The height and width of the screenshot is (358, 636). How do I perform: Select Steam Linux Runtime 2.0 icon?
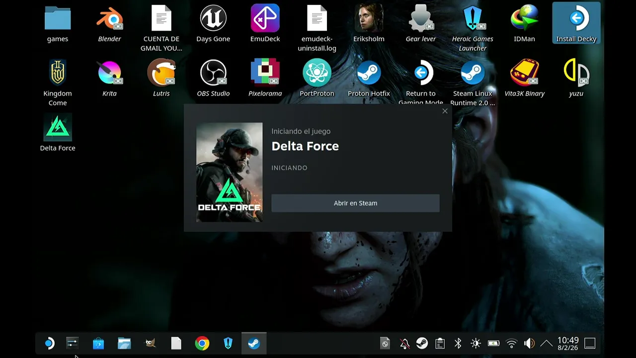point(473,83)
